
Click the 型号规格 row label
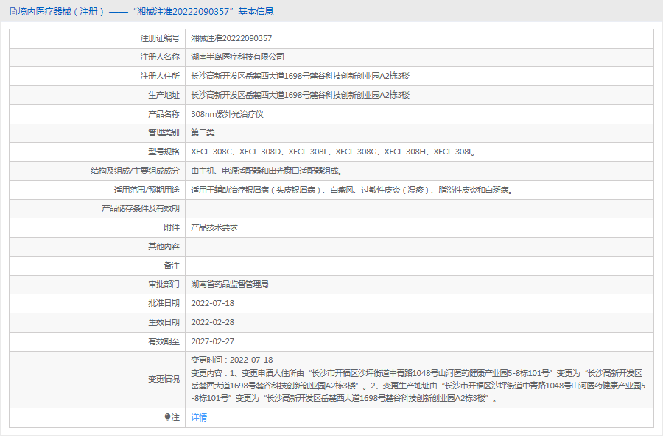(x=164, y=152)
